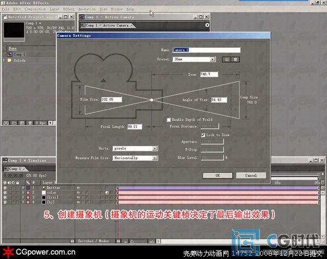
Task: Select the Comp 1 Active Camera tab
Action: pyautogui.click(x=107, y=25)
